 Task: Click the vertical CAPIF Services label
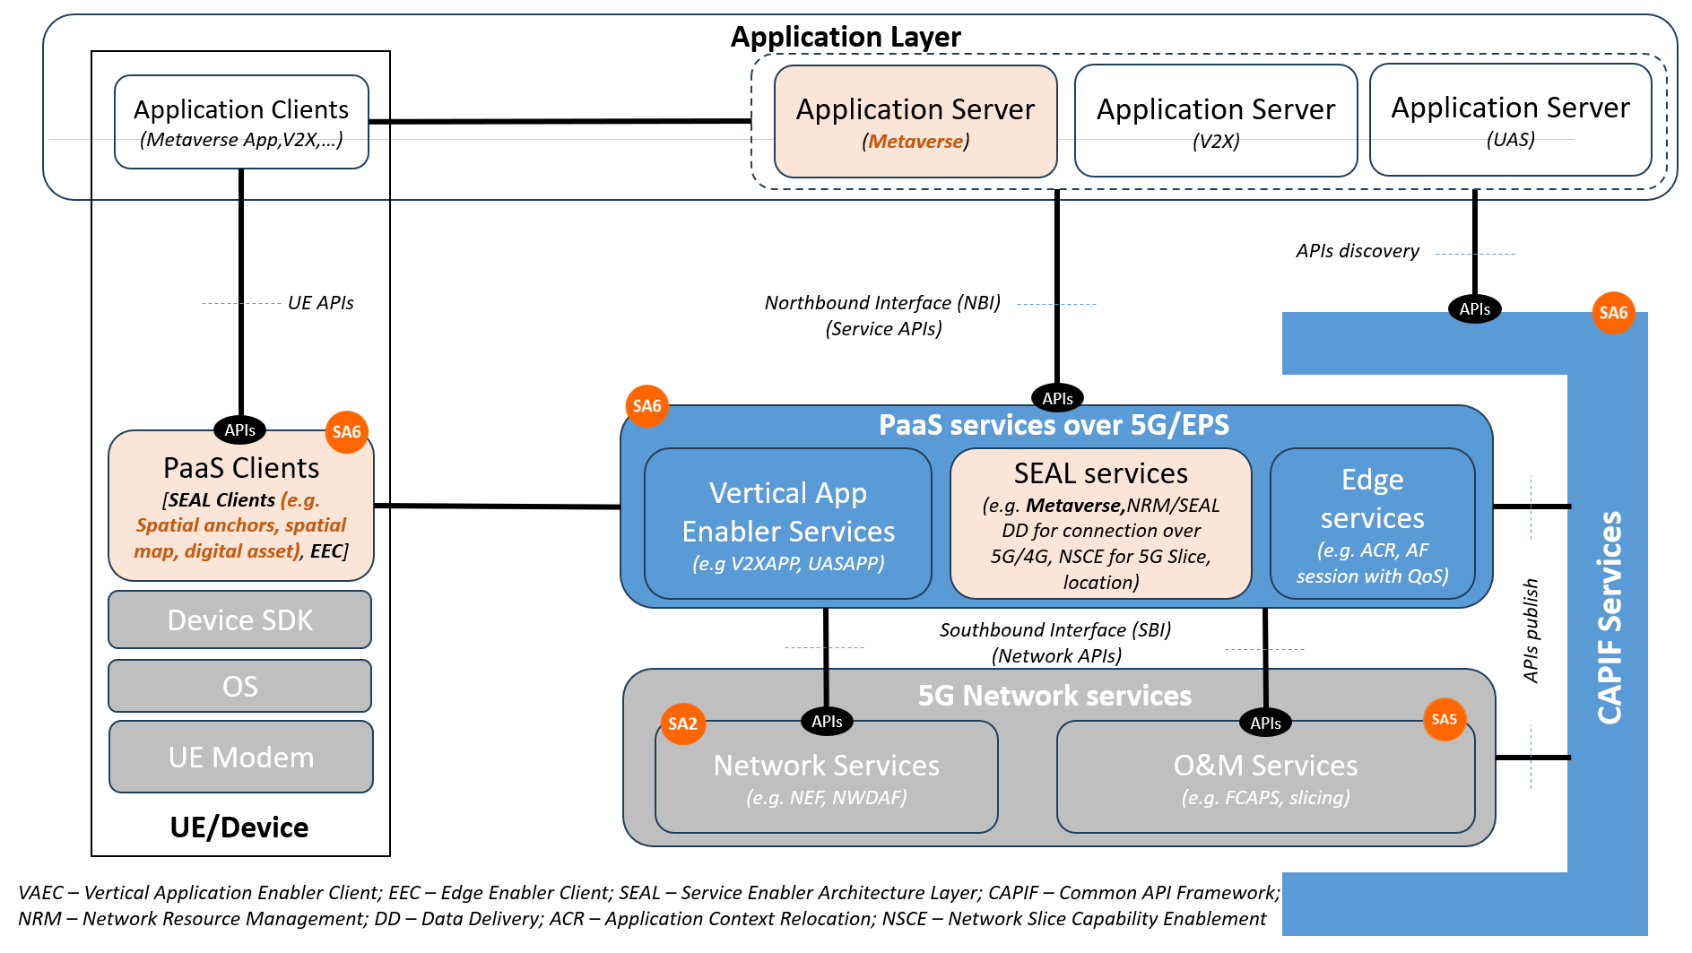(x=1609, y=618)
